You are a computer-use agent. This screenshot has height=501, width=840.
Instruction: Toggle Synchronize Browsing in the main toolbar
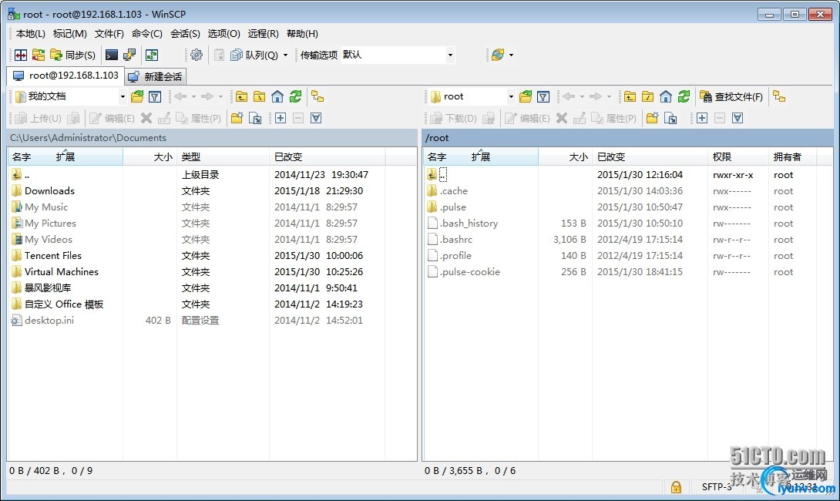tap(152, 55)
